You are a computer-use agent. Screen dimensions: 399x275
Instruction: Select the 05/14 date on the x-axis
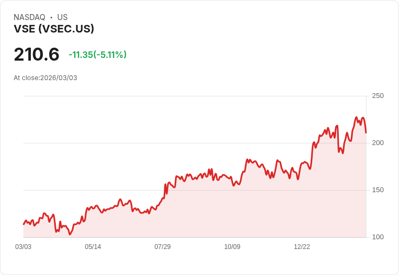93,247
